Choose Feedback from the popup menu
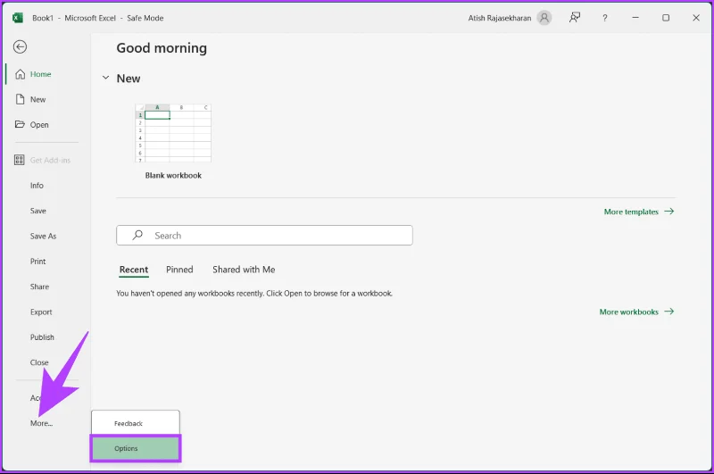Screen dimensions: 714x474 pos(136,423)
